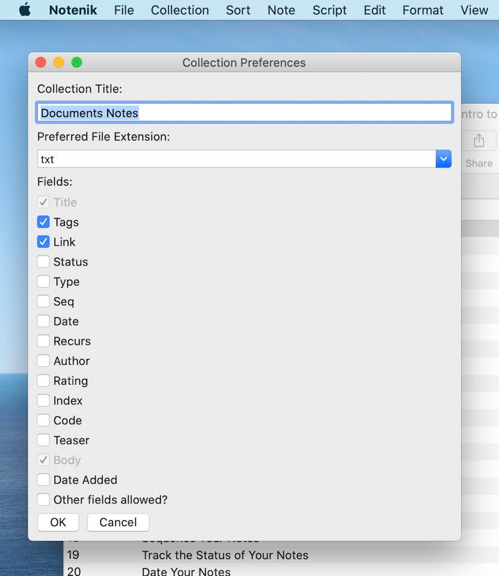Select 'Track the Status of Your Notes' row
Image resolution: width=499 pixels, height=576 pixels.
(x=281, y=555)
